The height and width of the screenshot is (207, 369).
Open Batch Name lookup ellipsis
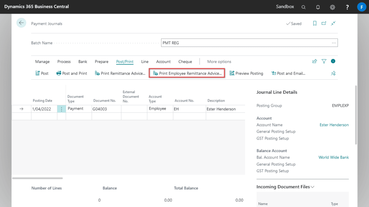pos(334,43)
